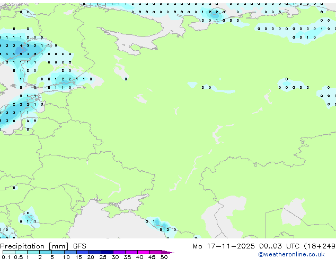Click the 1–2 mm legend swatch

(33, 252)
